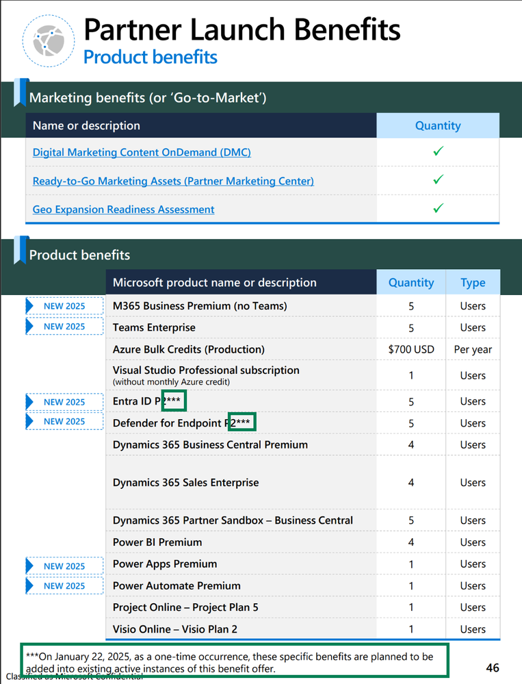Open the Ready-to-Go Marketing Assets link
Screen dimensions: 522x684
[x=173, y=181]
